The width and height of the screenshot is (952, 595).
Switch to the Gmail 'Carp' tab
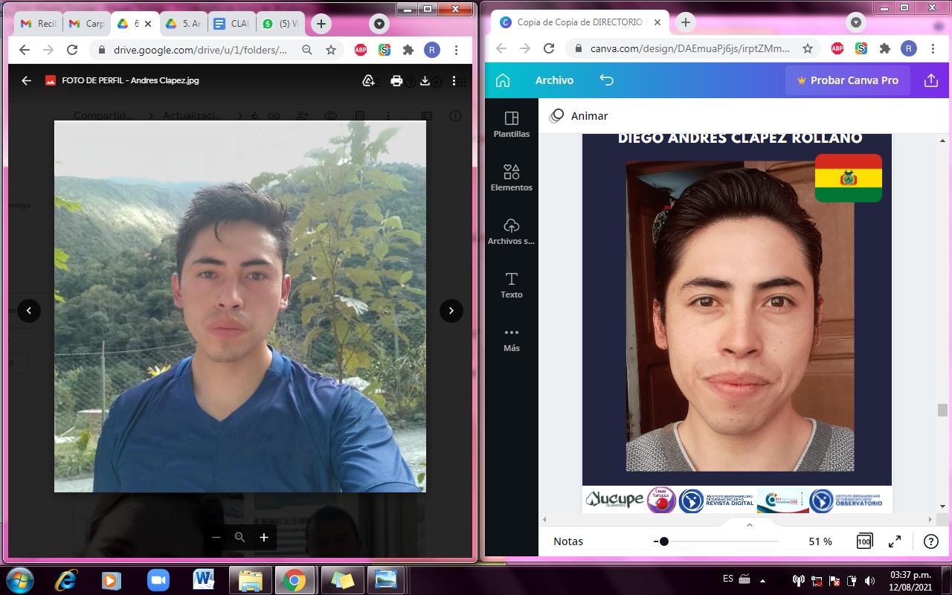[86, 24]
